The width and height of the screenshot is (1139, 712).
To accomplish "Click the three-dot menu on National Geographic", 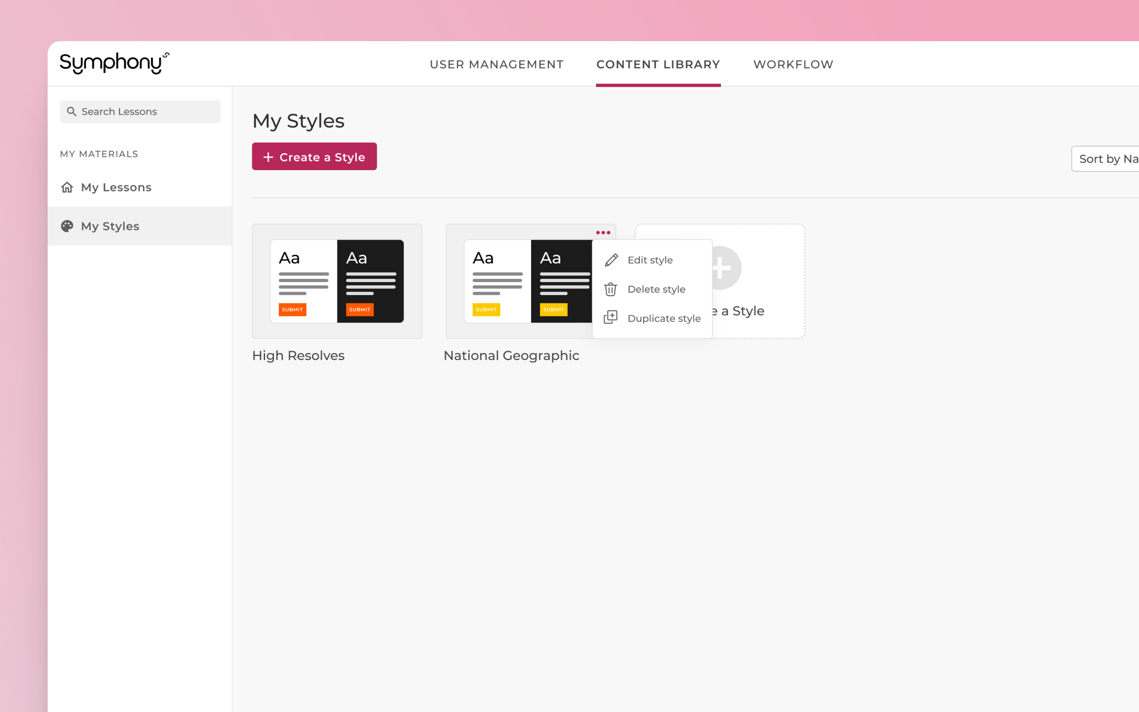I will coord(603,233).
